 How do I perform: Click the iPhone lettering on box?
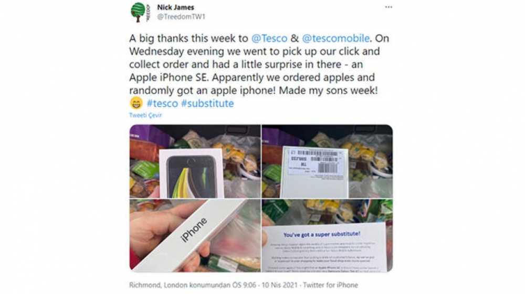click(194, 229)
